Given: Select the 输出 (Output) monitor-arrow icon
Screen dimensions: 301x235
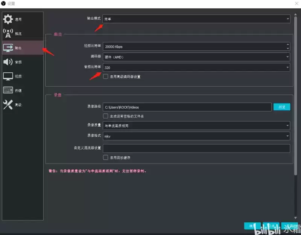Looking at the screenshot, I should [8, 48].
